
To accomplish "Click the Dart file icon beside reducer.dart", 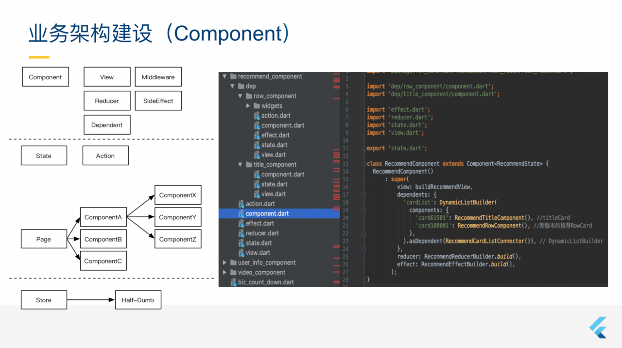I will [241, 233].
